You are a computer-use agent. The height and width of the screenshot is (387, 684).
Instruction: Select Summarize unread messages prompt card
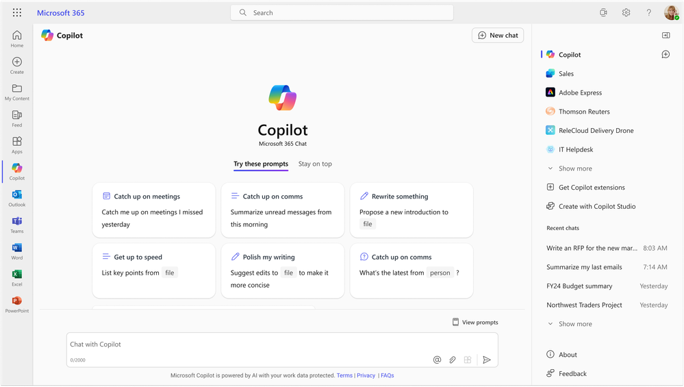[x=283, y=210]
